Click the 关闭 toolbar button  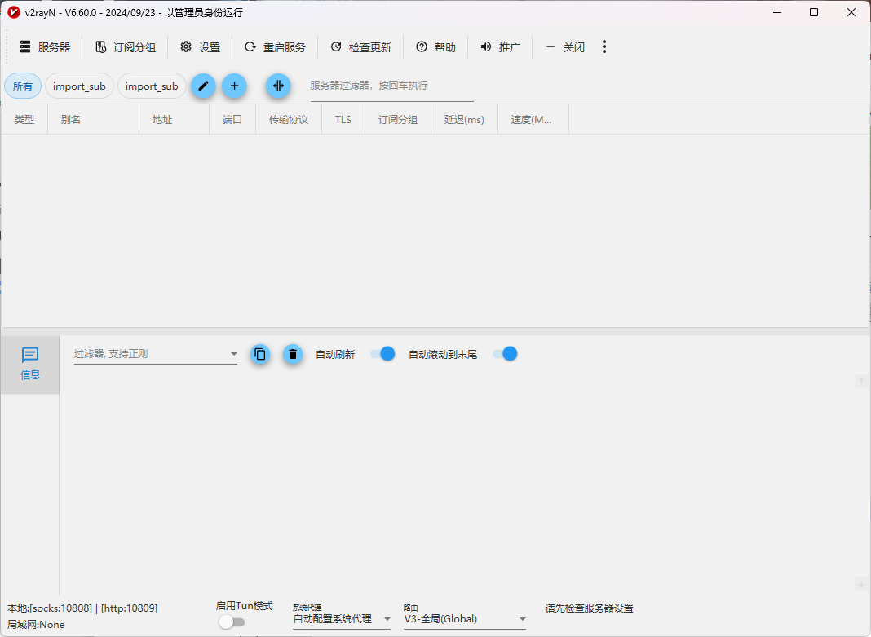(565, 47)
